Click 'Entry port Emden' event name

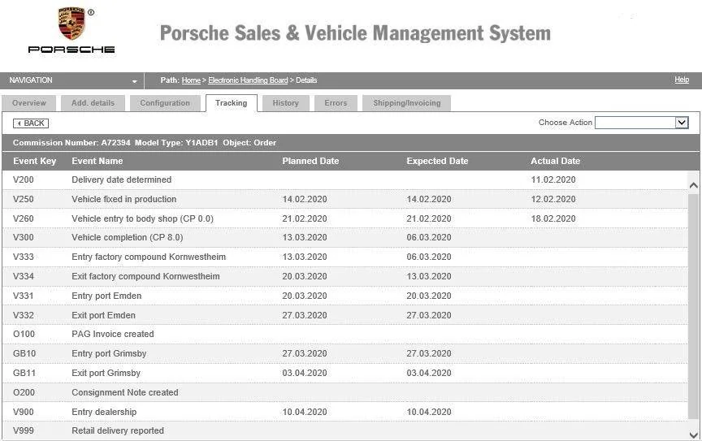[106, 296]
